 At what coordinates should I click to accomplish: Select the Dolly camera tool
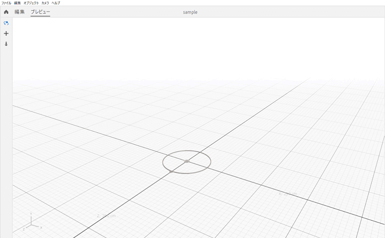point(6,44)
